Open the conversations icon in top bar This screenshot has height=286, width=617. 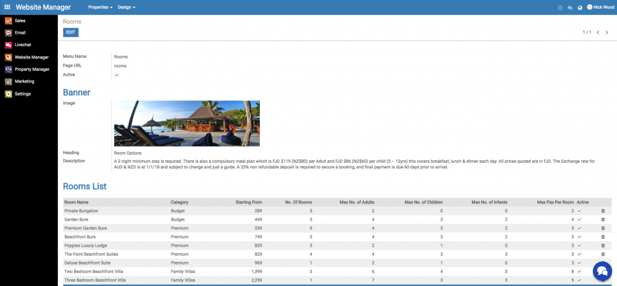click(569, 7)
